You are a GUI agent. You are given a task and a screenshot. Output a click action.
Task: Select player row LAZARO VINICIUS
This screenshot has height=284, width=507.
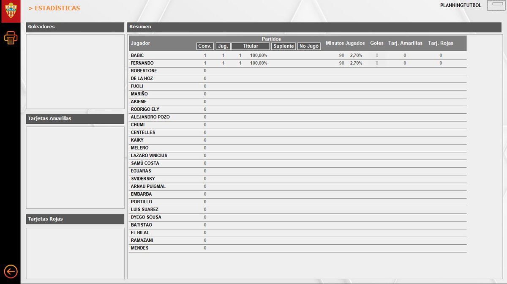tap(298, 156)
